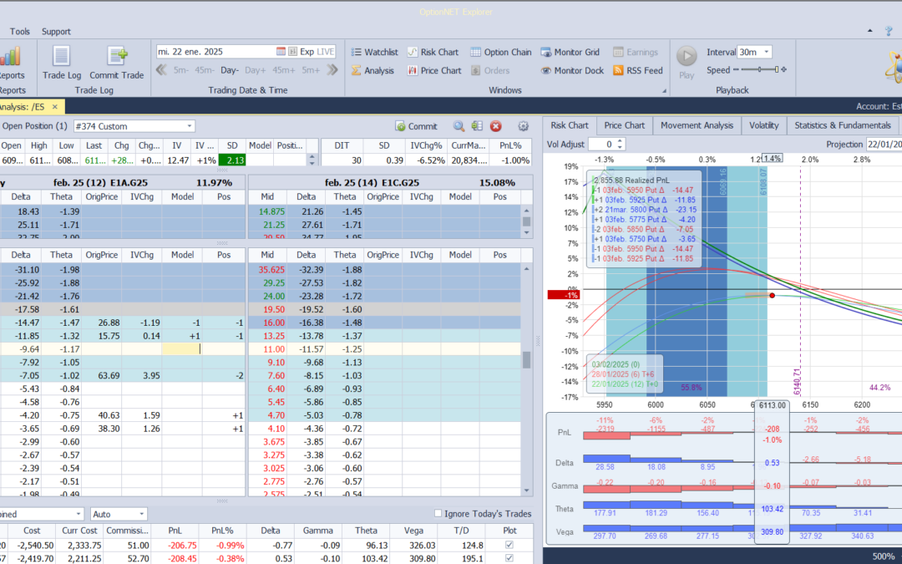Viewport: 902px width, 564px height.
Task: Open Price Chart from the Windows ribbon group
Action: tap(434, 70)
